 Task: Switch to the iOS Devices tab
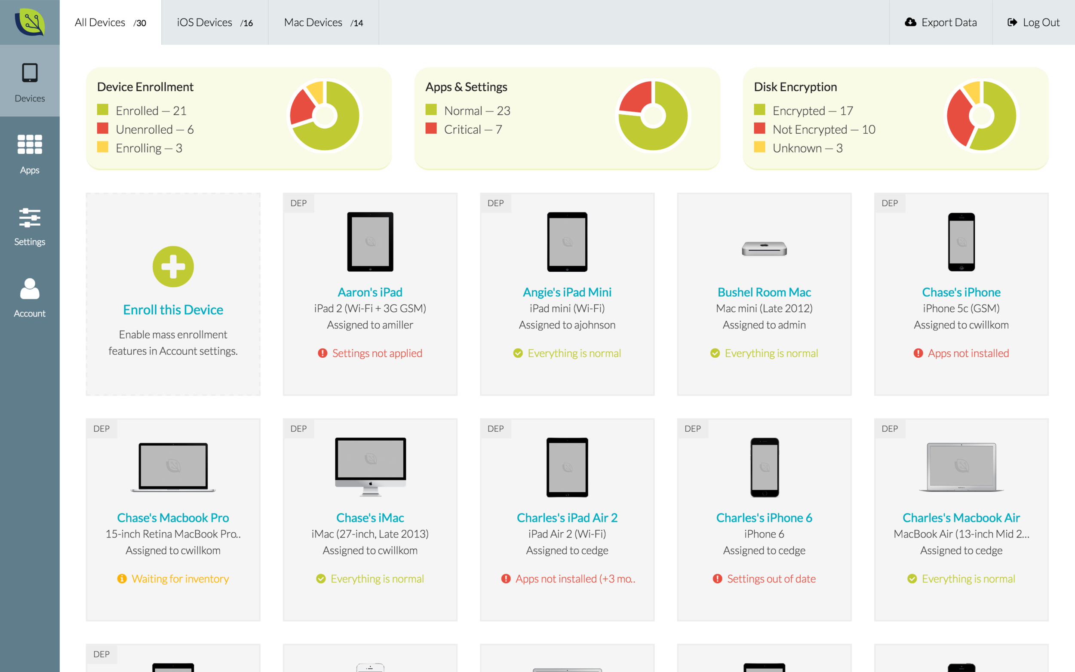215,22
